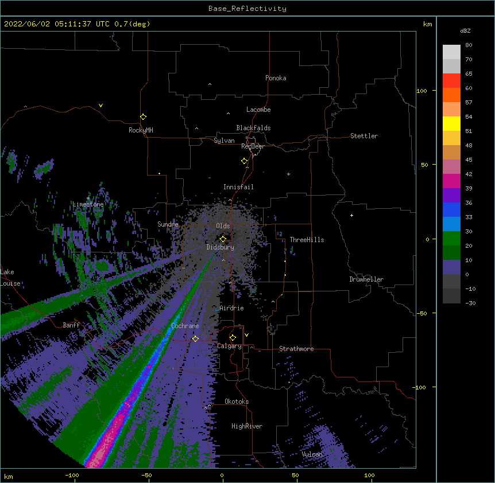Click the Cochrane town label
The height and width of the screenshot is (483, 495).
185,326
